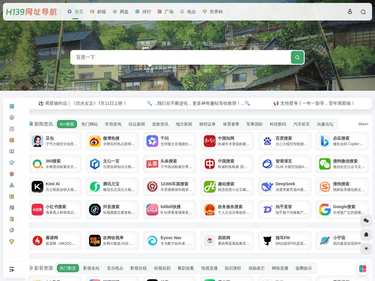The image size is (375, 281).
Task: Click the 支持星爷 announcement text
Action: click(x=314, y=103)
